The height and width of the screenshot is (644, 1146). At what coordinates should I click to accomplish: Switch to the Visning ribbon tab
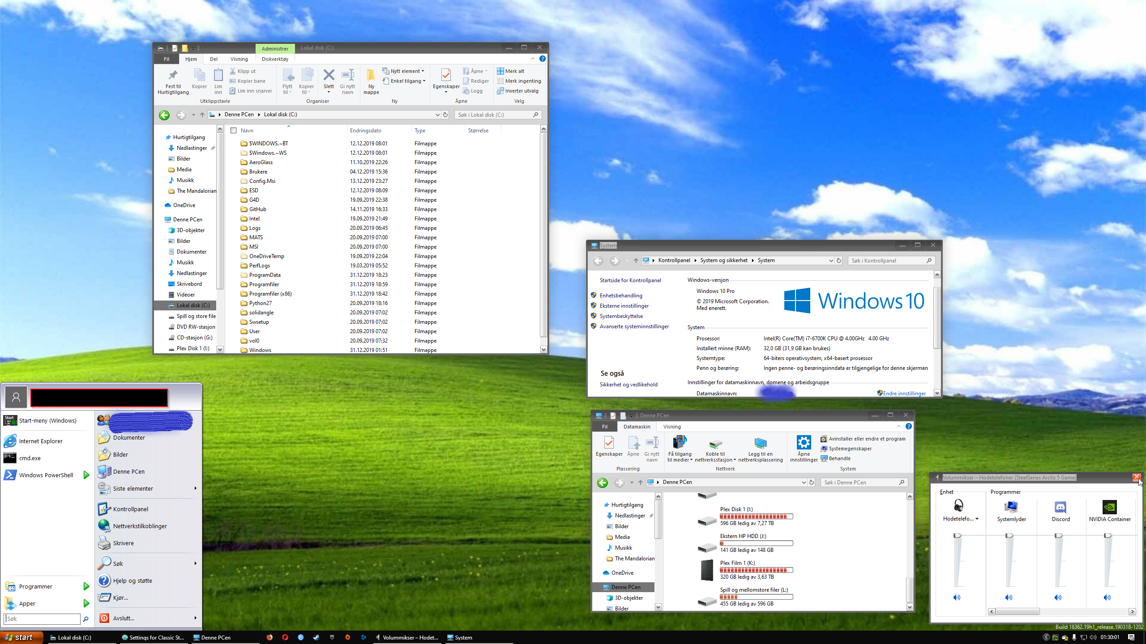[x=239, y=59]
